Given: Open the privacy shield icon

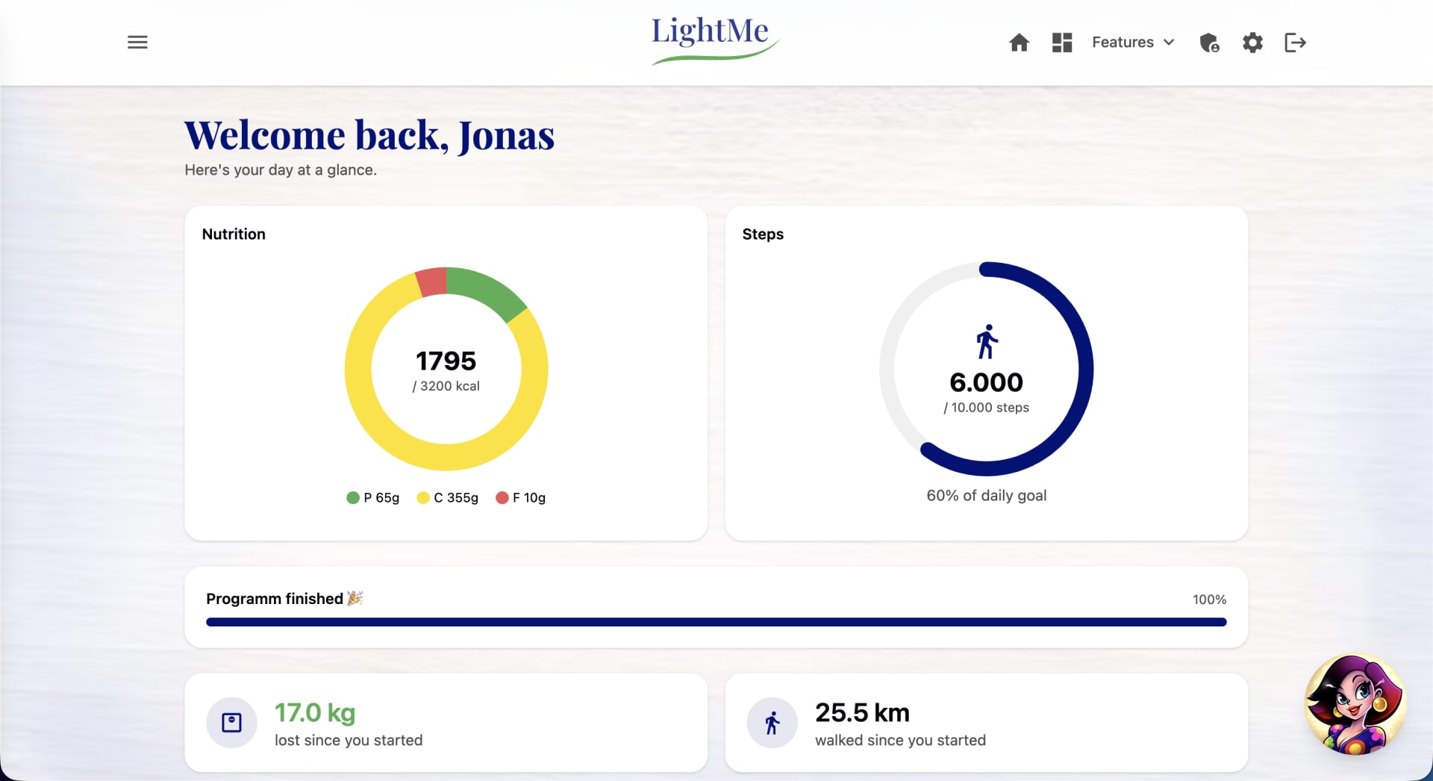Looking at the screenshot, I should point(1209,43).
